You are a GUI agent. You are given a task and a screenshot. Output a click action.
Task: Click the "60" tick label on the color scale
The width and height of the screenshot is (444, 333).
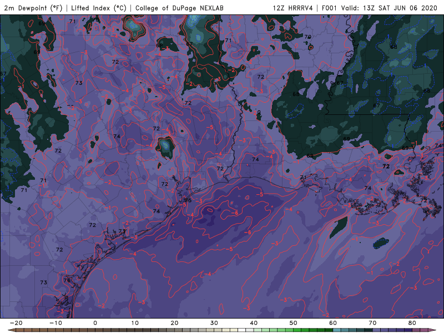click(x=333, y=323)
